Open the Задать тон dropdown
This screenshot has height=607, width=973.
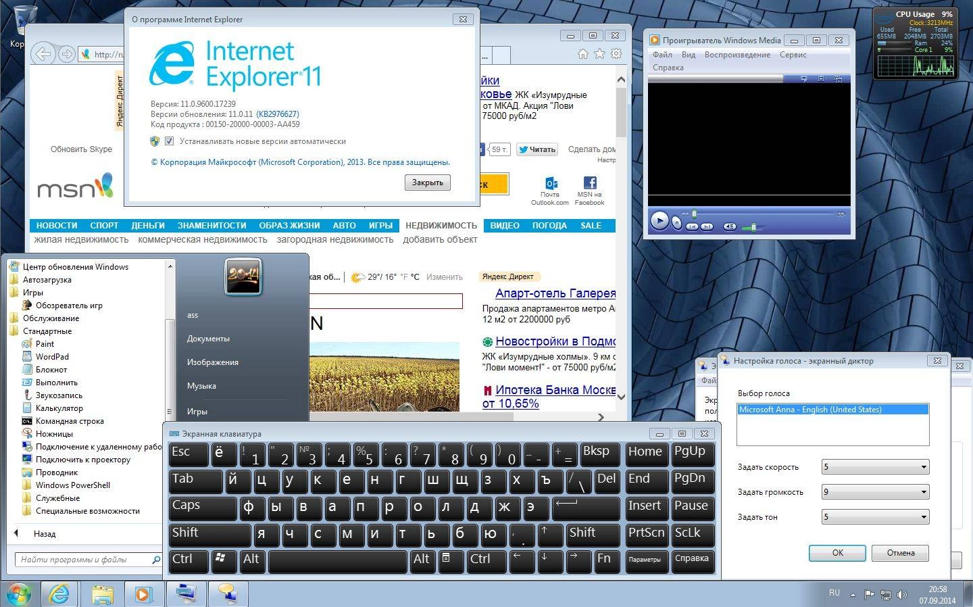[x=875, y=517]
